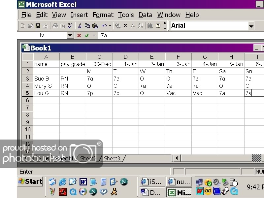Switch to the 'D...' Word taskbar button
Screen dimensions: 264x198
pyautogui.click(x=152, y=192)
